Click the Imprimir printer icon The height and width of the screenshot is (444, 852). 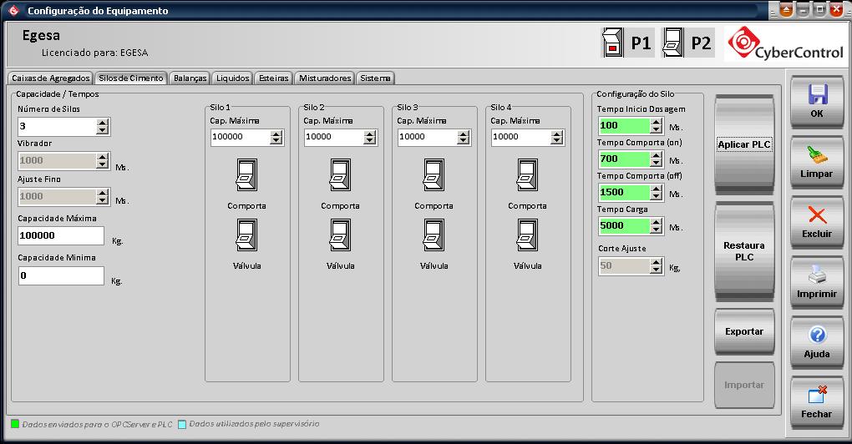point(817,275)
